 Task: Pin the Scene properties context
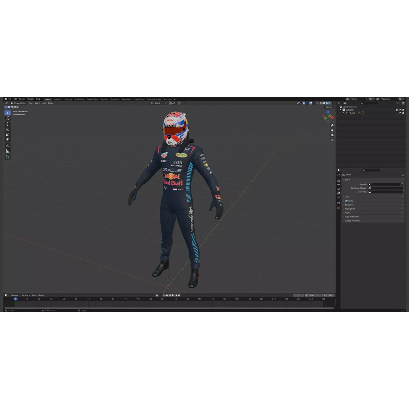(403, 175)
